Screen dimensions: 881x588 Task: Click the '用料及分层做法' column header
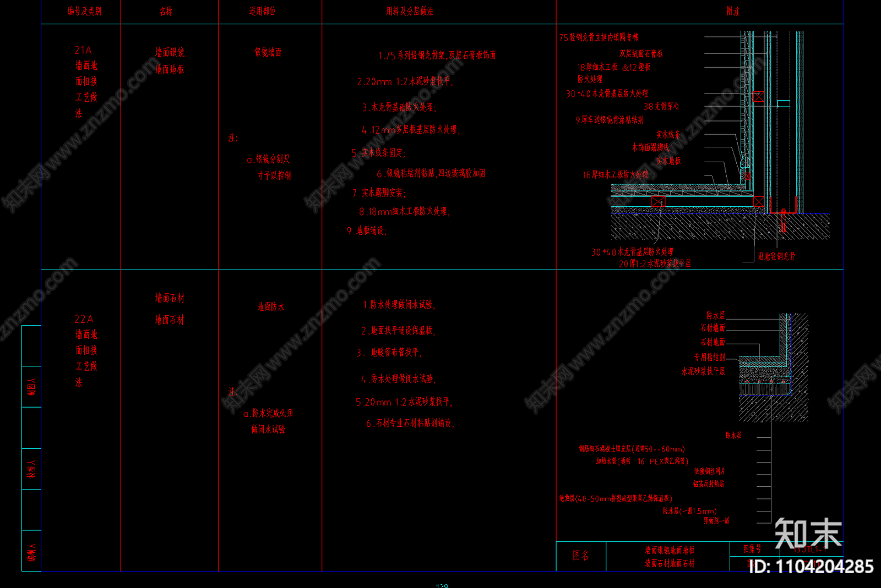point(410,11)
